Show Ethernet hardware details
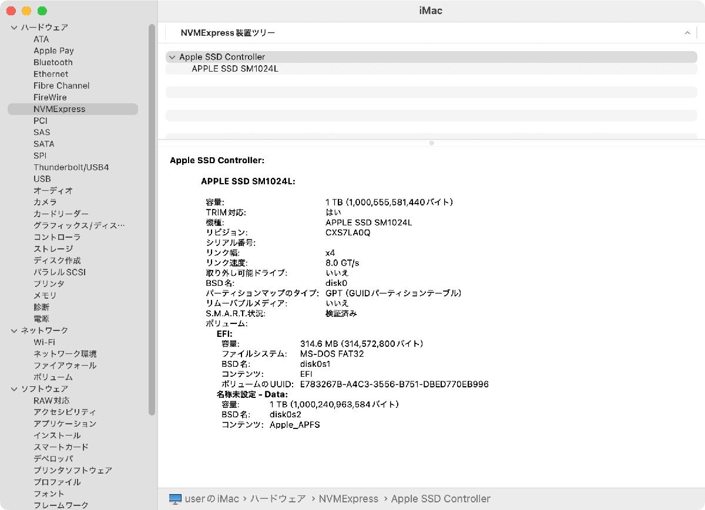This screenshot has height=510, width=705. pos(51,74)
